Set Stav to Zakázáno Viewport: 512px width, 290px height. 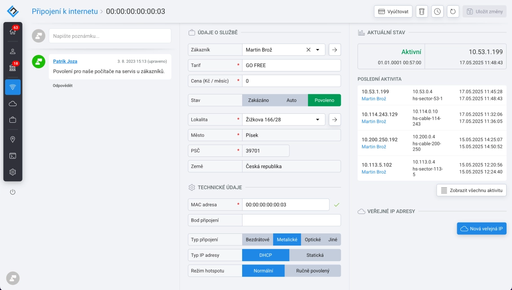258,100
